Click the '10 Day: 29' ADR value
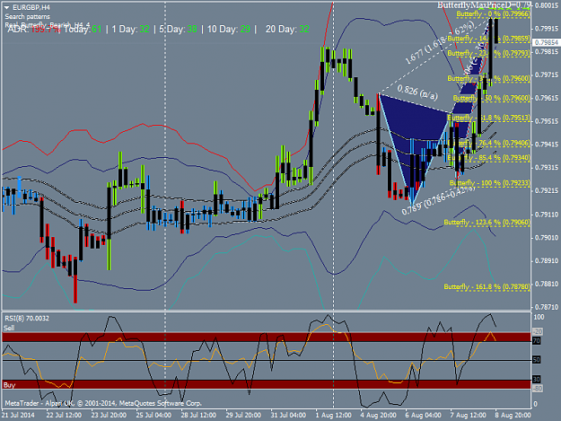 (x=229, y=29)
